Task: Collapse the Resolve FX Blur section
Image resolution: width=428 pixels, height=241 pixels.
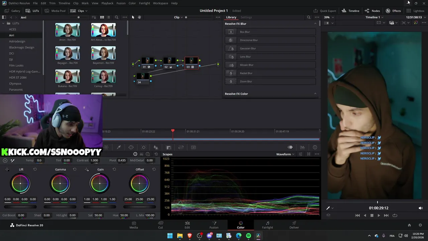Action: coord(315,24)
